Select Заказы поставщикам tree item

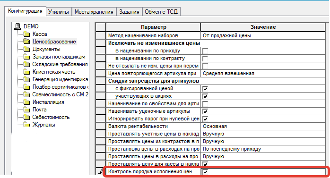click(x=59, y=57)
